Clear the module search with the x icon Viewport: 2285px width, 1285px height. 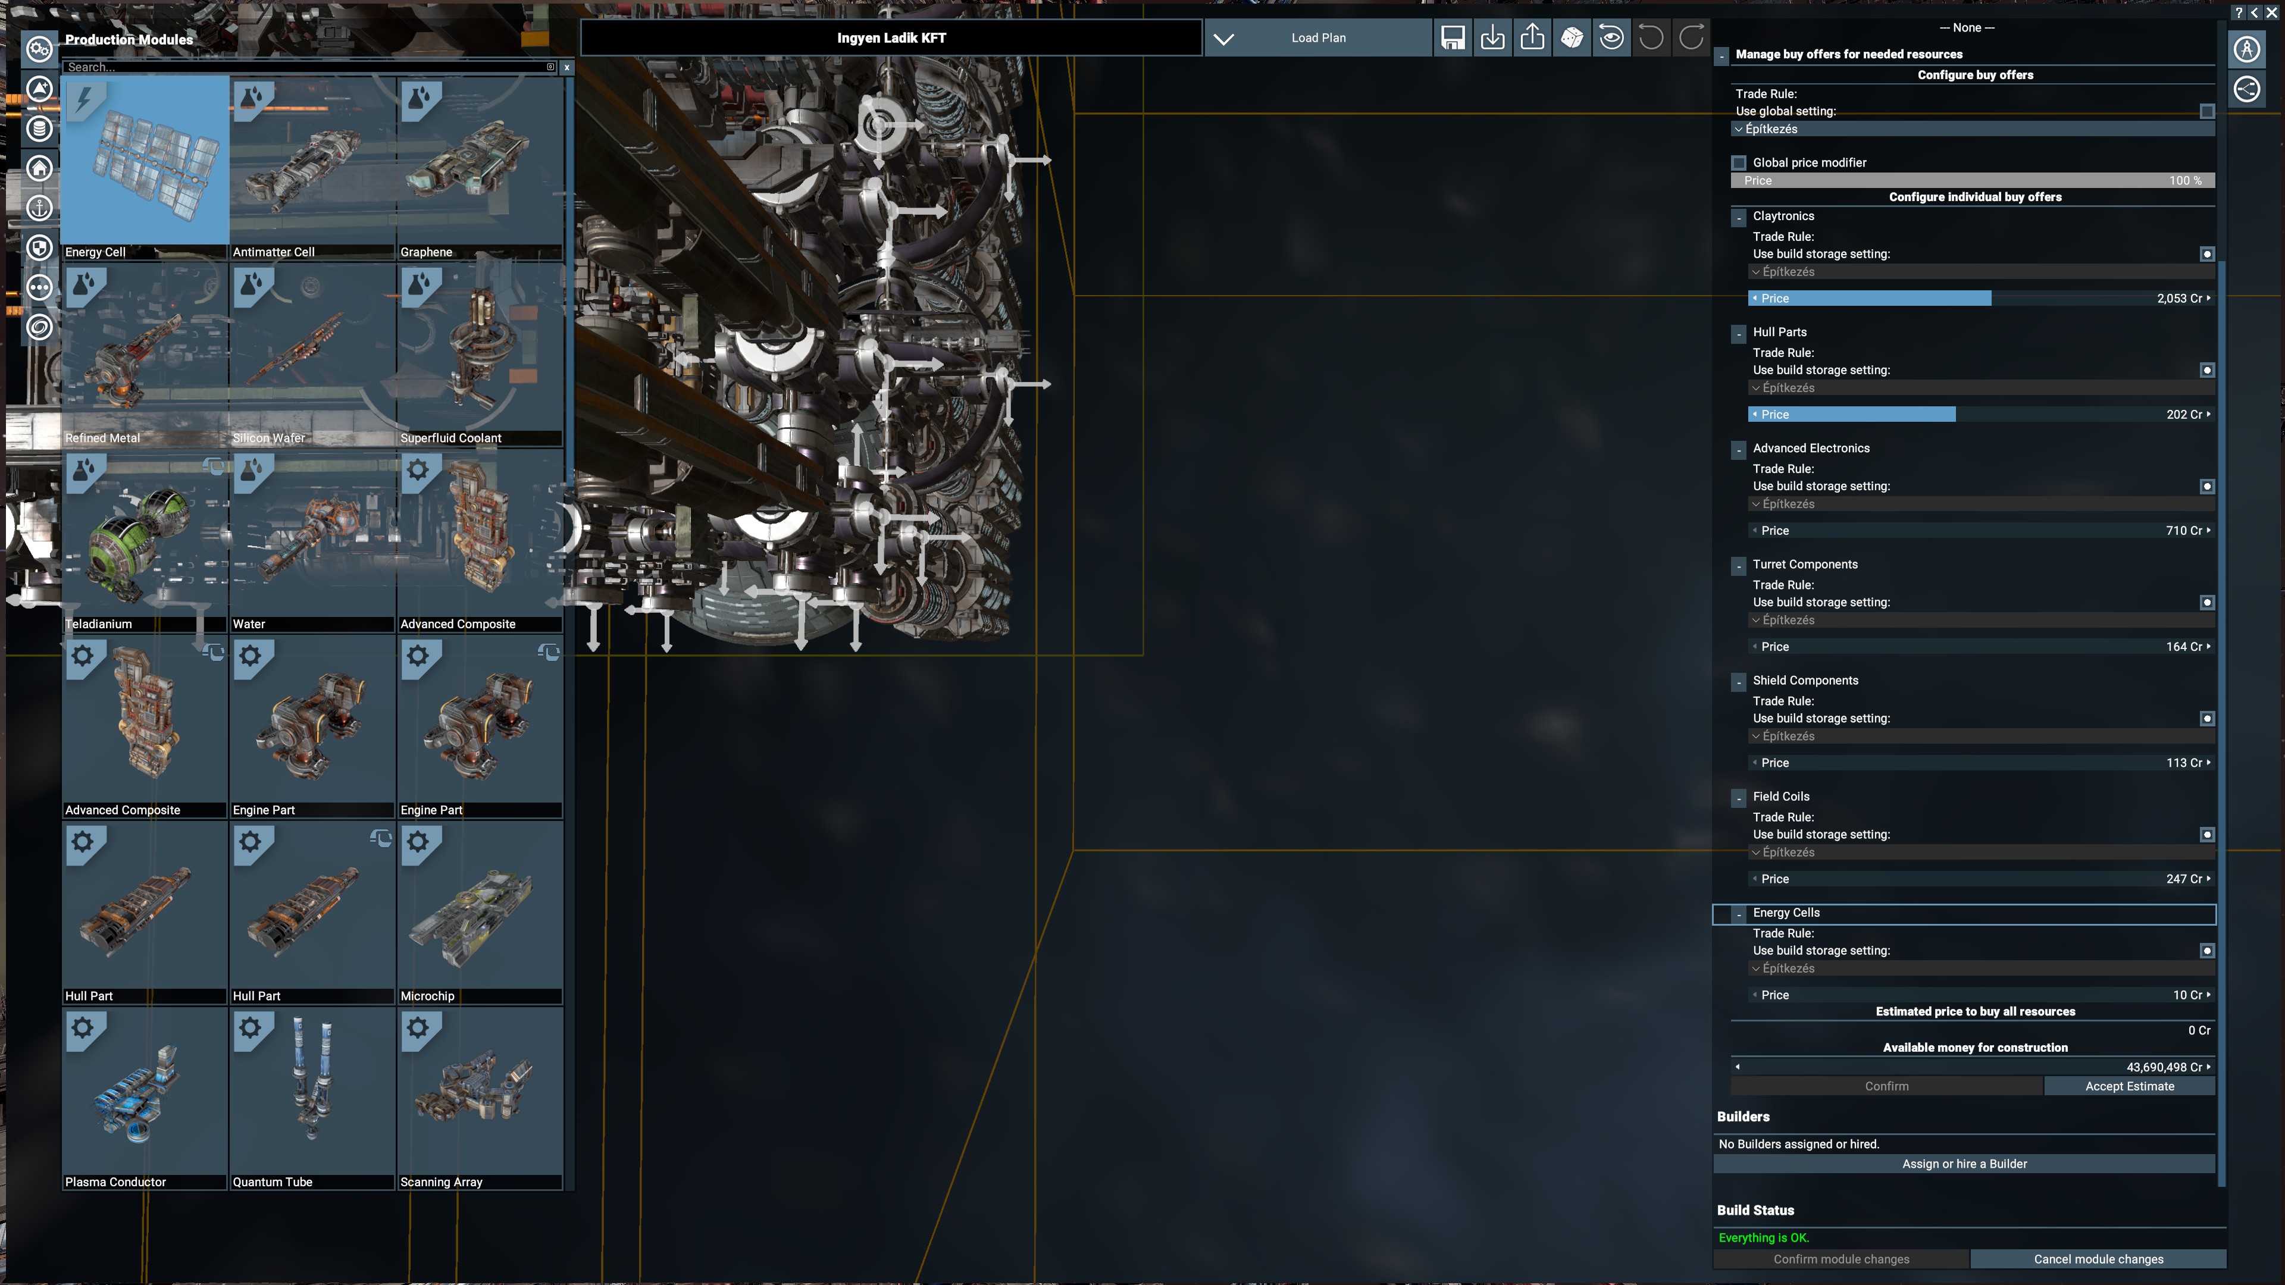click(x=567, y=67)
